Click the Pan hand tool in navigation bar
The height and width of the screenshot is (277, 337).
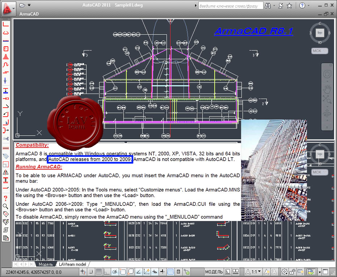[327, 89]
